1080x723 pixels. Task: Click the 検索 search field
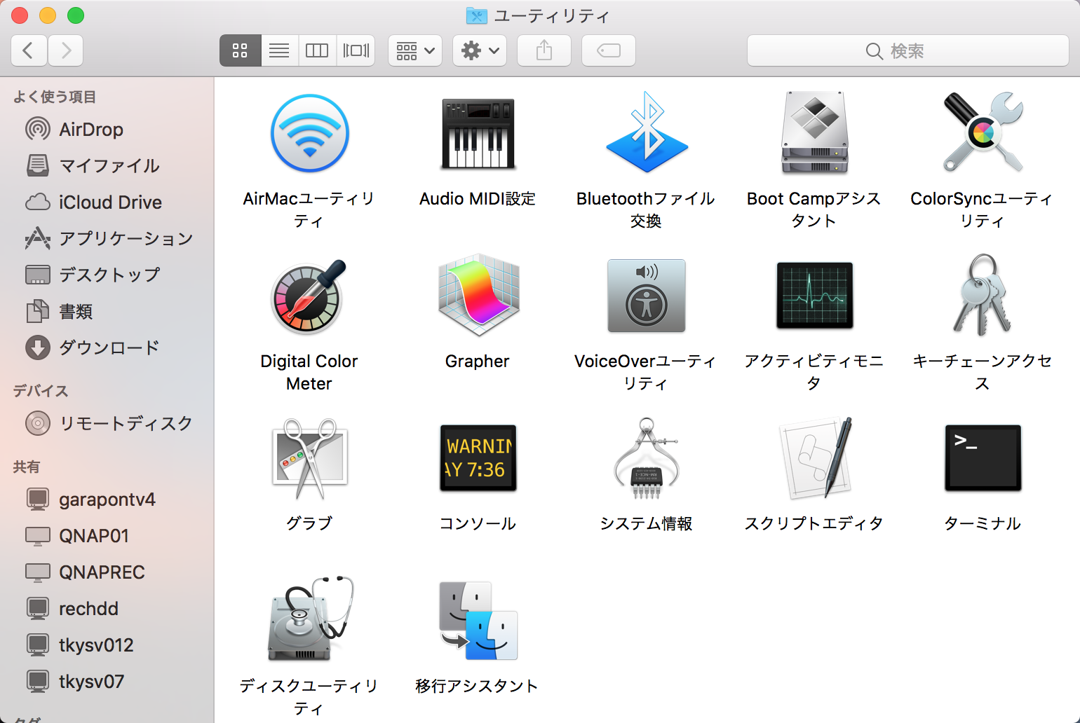coord(908,50)
